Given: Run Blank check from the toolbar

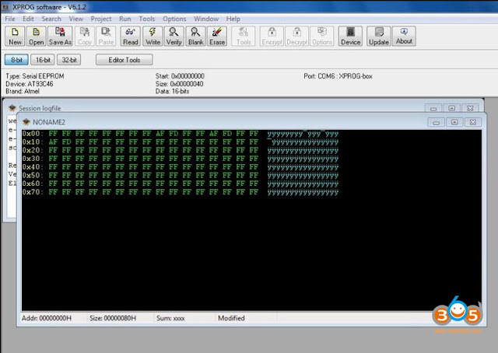Looking at the screenshot, I should (x=195, y=37).
